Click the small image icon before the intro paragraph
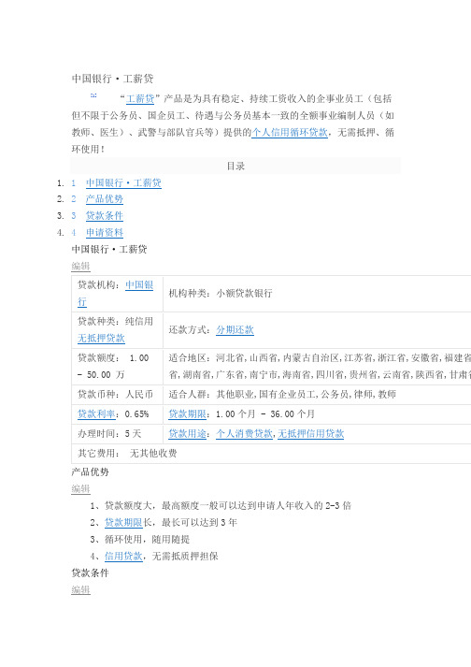Viewport: 471px width, 667px height. [x=93, y=95]
